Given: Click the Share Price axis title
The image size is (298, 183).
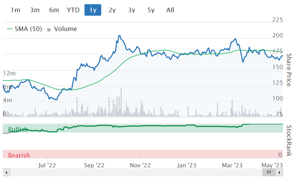Looking at the screenshot, I should 289,70.
